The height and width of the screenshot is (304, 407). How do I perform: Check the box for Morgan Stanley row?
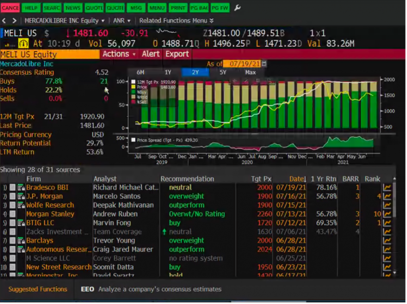pyautogui.click(x=12, y=215)
